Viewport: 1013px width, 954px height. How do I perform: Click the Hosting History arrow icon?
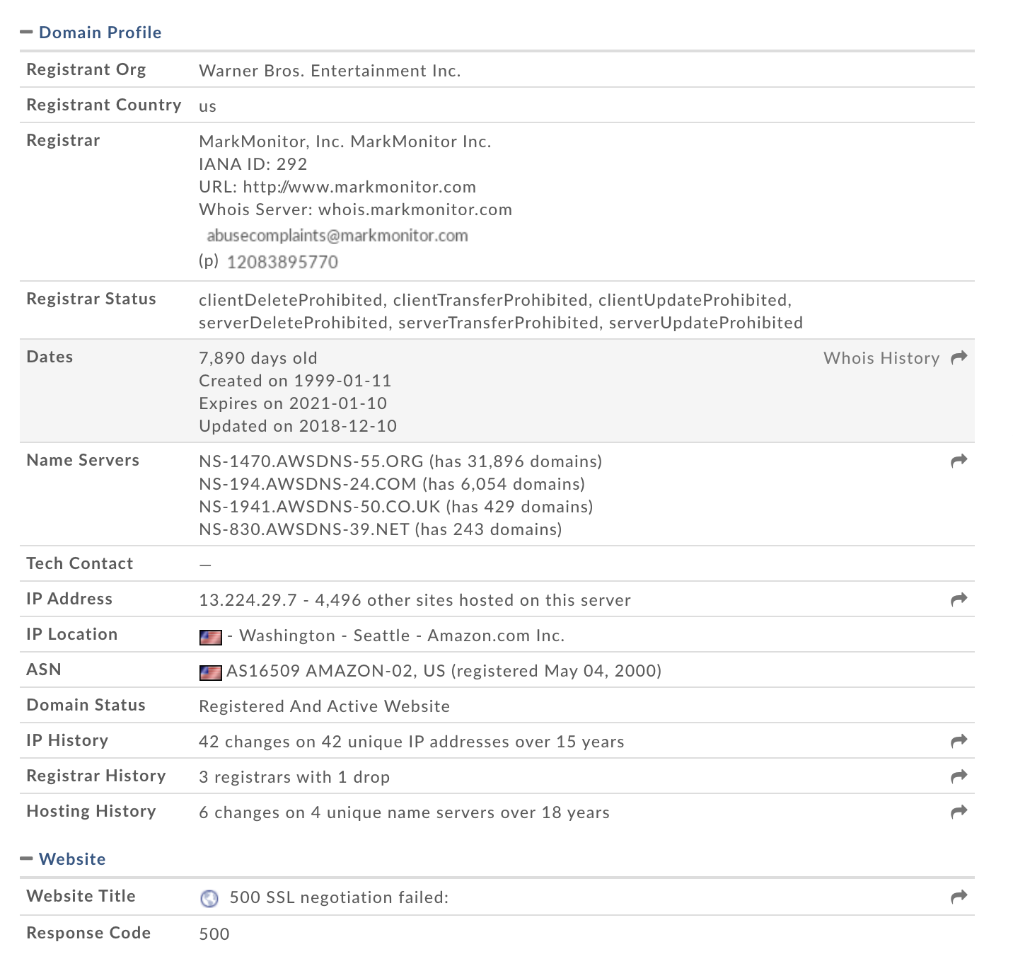[959, 812]
